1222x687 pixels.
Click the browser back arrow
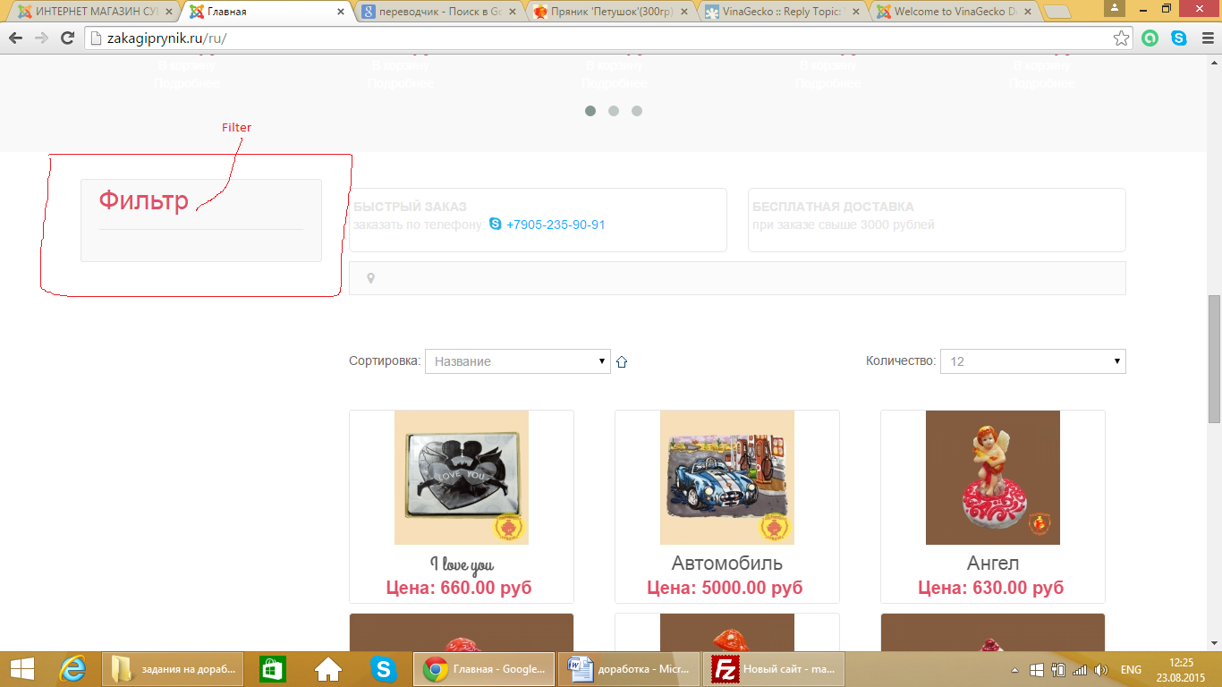(x=15, y=38)
